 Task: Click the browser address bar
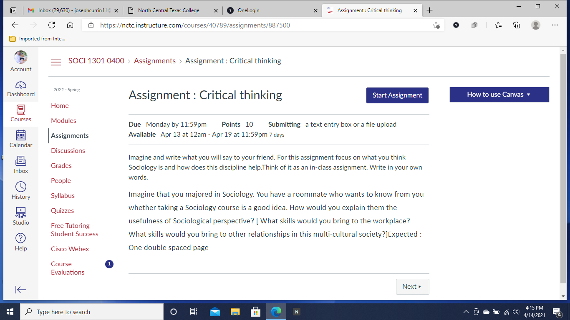[x=259, y=25]
